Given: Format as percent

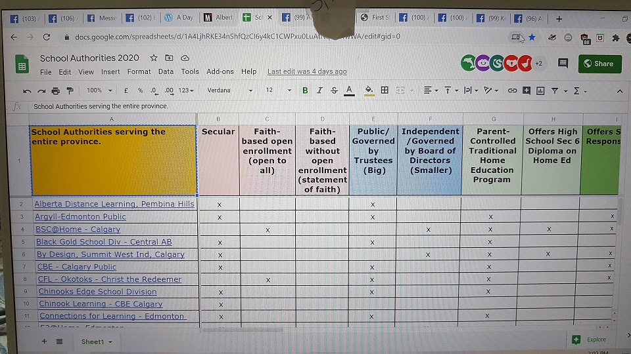Looking at the screenshot, I should click(141, 90).
